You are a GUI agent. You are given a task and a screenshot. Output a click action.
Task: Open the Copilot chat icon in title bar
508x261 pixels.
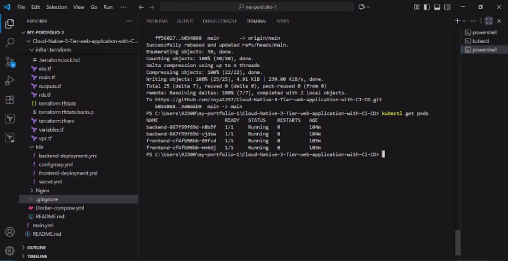click(362, 7)
